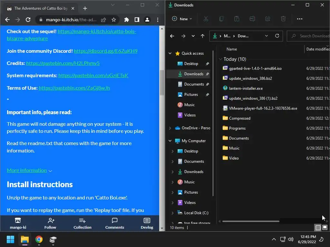Close The Adventures of Catto Boi tab
The height and width of the screenshot is (247, 330).
[x=73, y=8]
